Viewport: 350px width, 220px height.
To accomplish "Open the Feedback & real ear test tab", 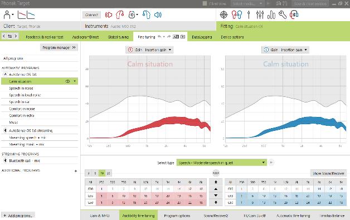I will pos(45,37).
